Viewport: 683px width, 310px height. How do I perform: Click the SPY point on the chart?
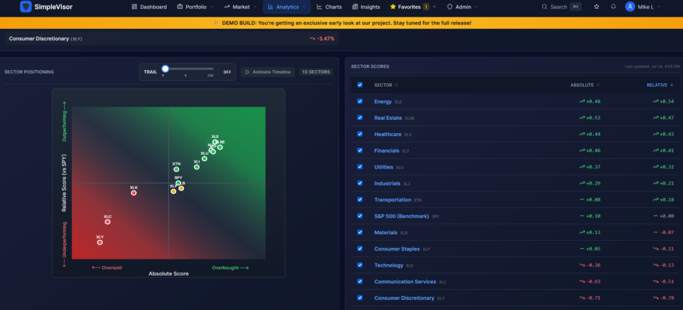(178, 183)
